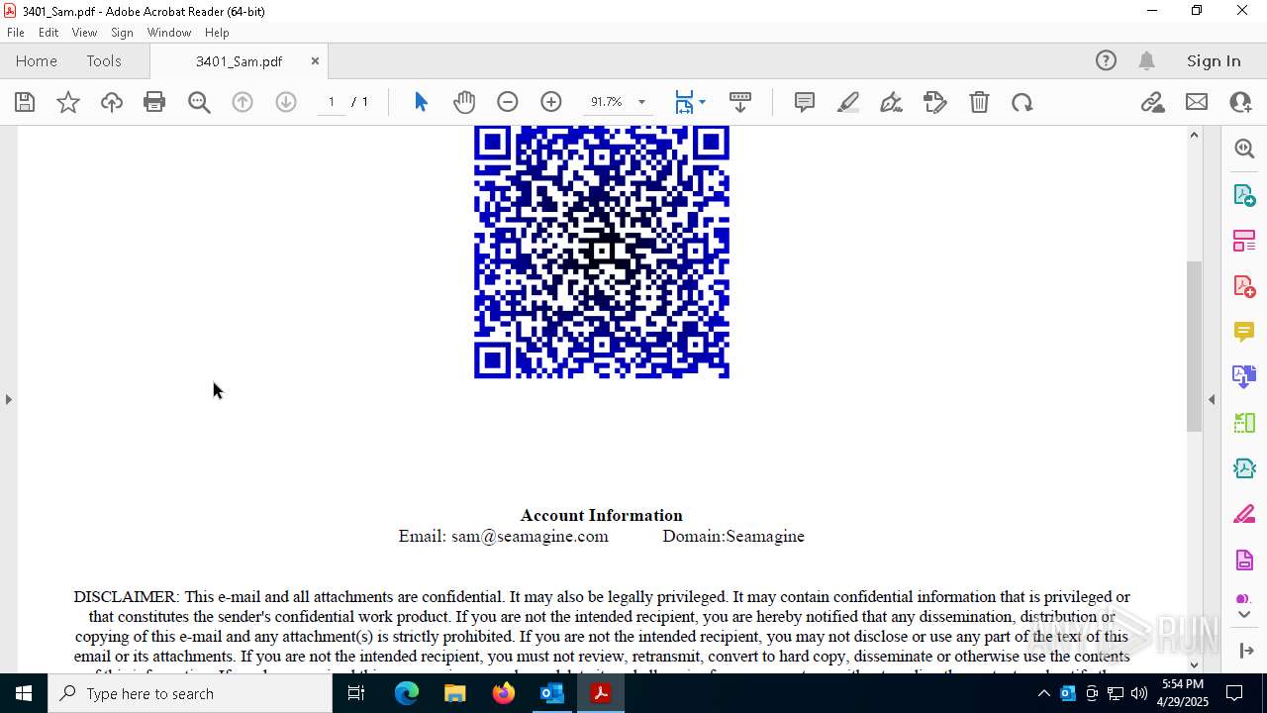Expand the right pane with the arrow-bar icon
This screenshot has height=713, width=1267.
click(x=1245, y=651)
